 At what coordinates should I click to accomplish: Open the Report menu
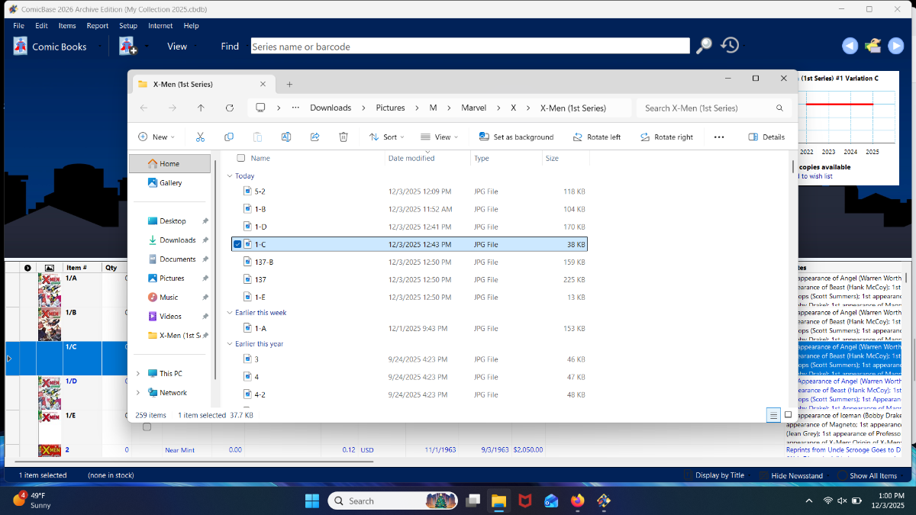click(97, 26)
